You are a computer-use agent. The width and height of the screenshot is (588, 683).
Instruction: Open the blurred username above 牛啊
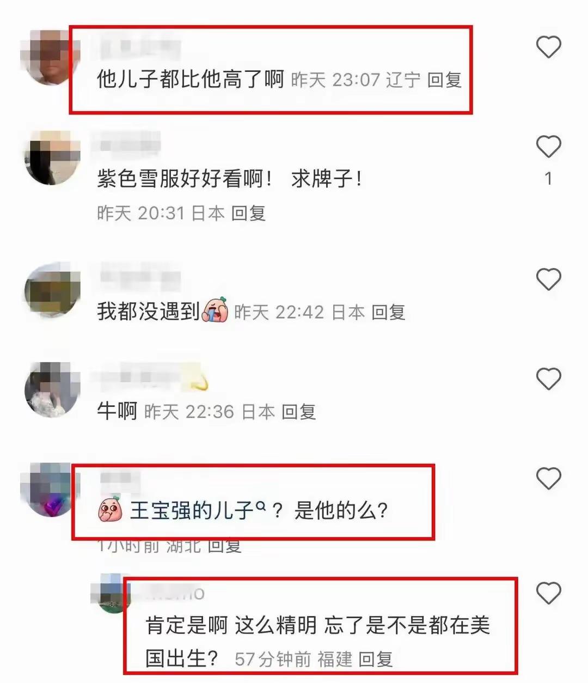pyautogui.click(x=148, y=377)
